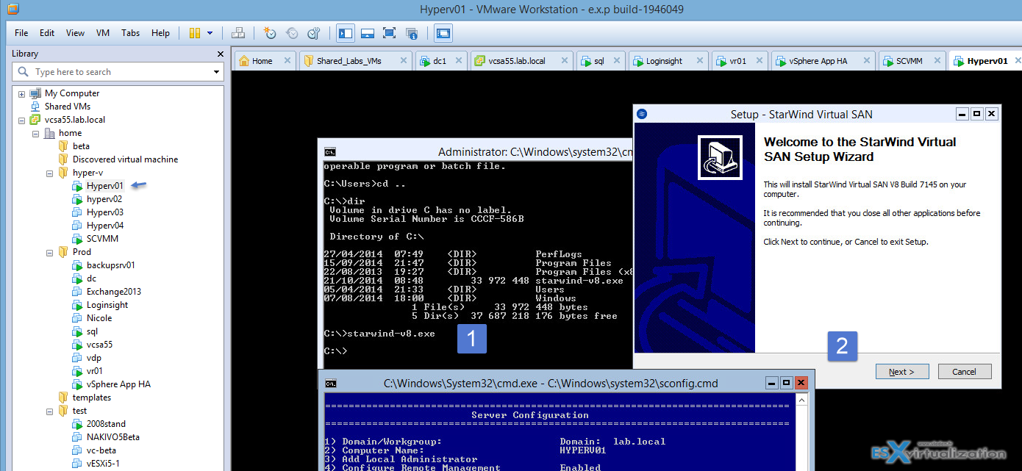Viewport: 1022px width, 471px height.
Task: Open the Snapshot Manager icon
Action: (x=314, y=33)
